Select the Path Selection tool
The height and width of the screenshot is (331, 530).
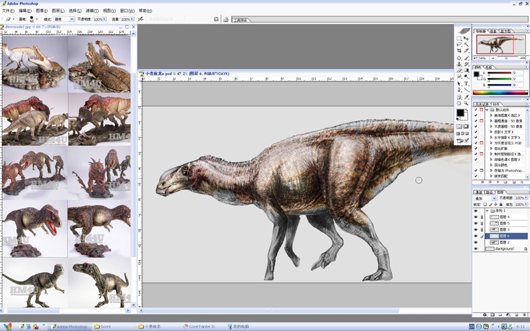(x=459, y=83)
